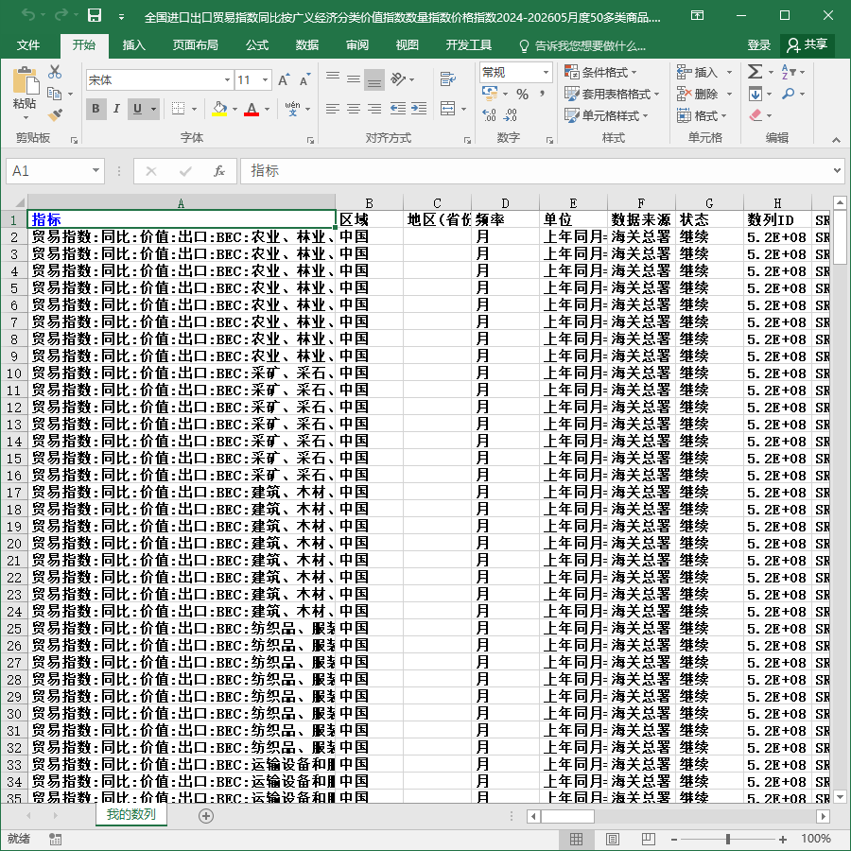Expand the font size dropdown
Image resolution: width=851 pixels, height=851 pixels.
(x=265, y=80)
